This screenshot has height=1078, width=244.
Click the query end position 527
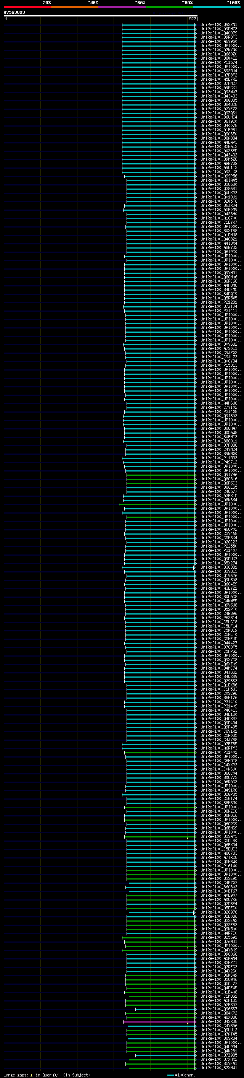(x=192, y=19)
